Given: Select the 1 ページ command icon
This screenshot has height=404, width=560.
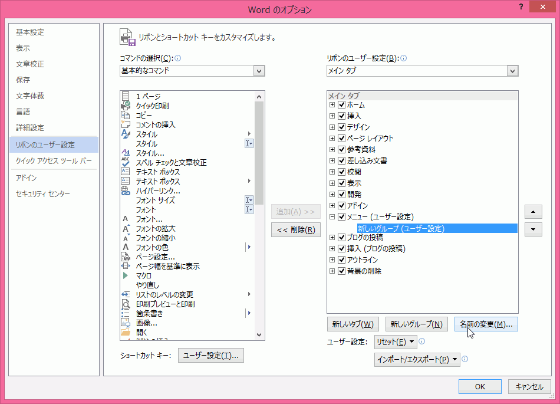Looking at the screenshot, I should (x=126, y=96).
